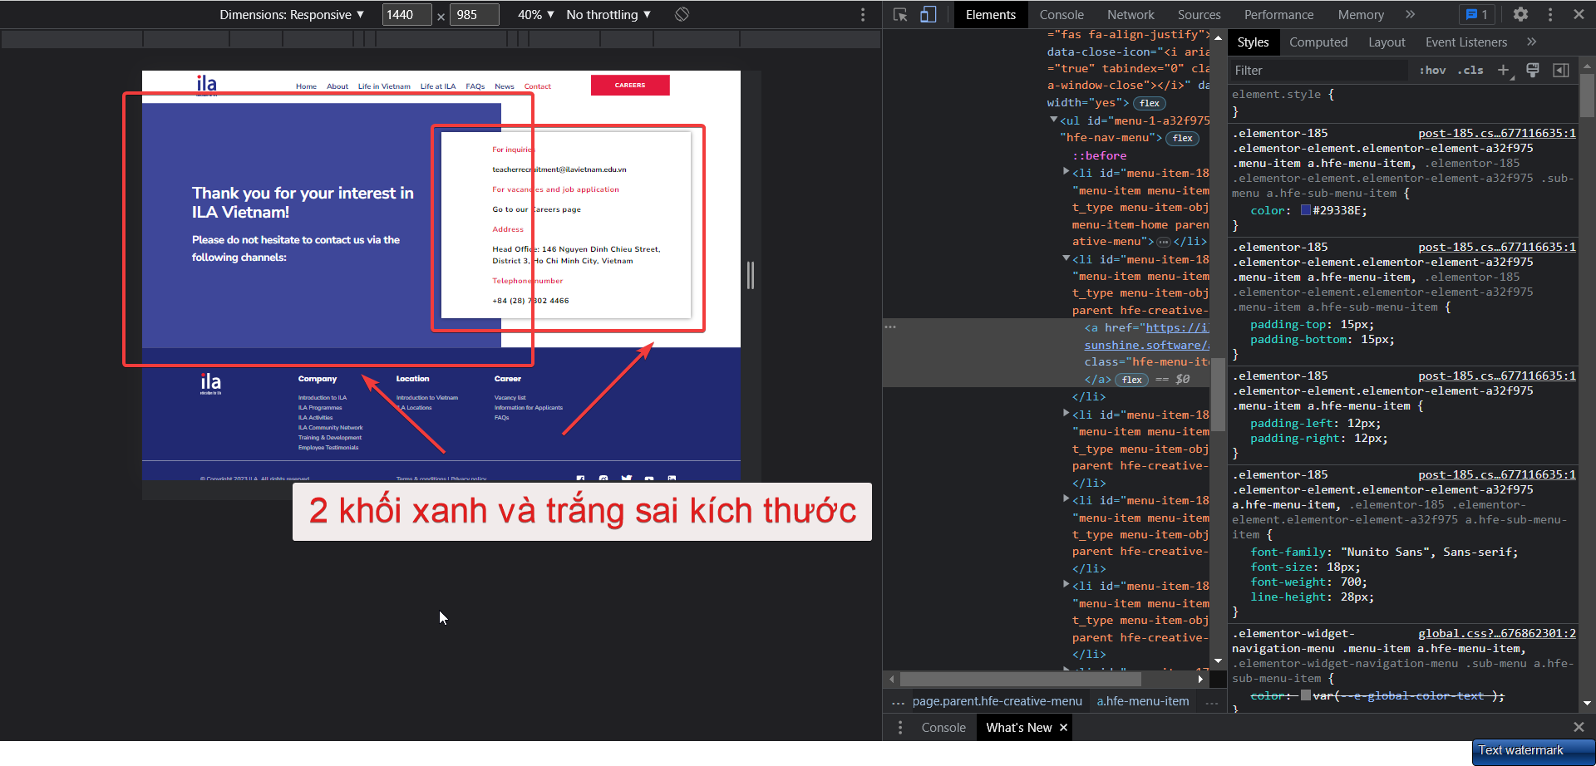The image size is (1596, 766).
Task: Show more Styles sidebar tabs chevron
Action: [1531, 42]
